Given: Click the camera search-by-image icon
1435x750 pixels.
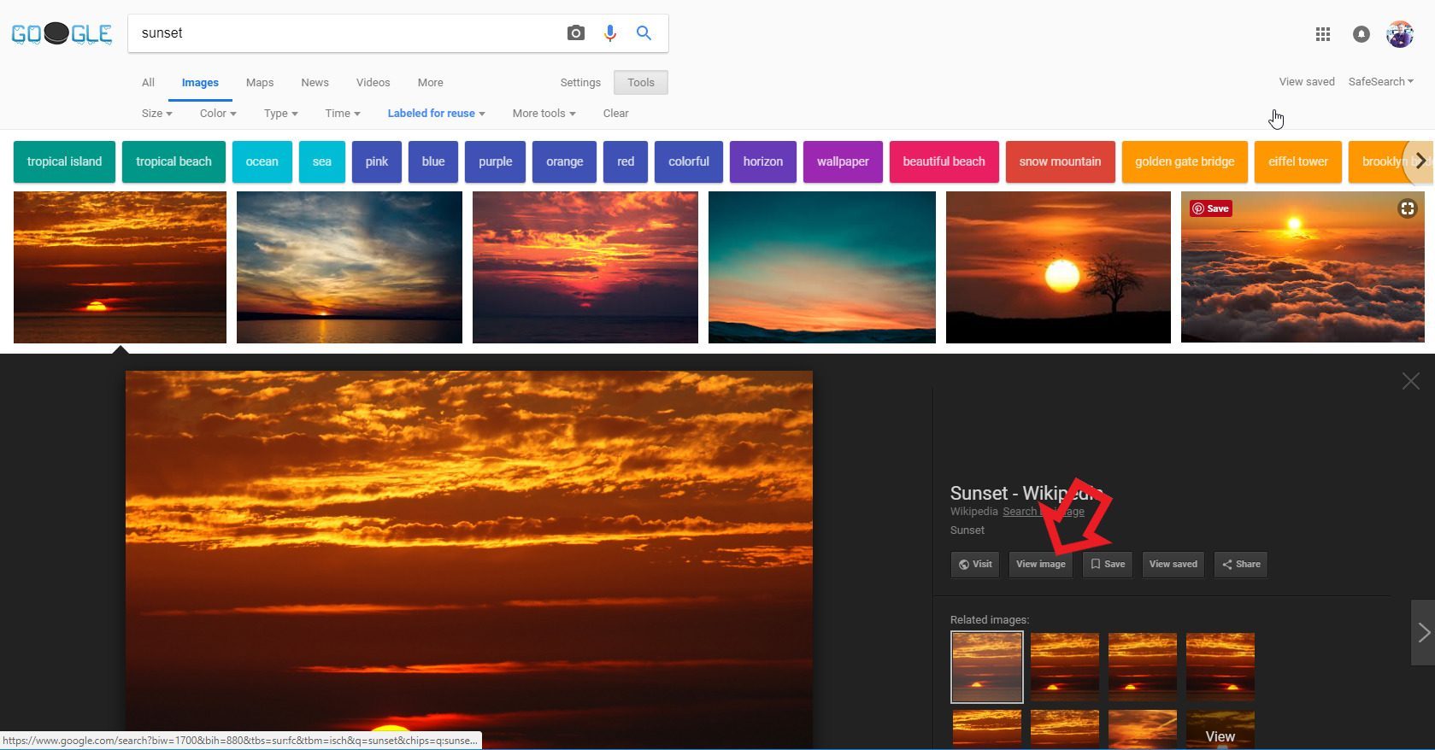Looking at the screenshot, I should tap(576, 33).
